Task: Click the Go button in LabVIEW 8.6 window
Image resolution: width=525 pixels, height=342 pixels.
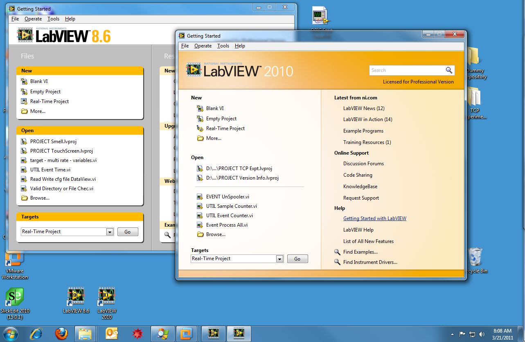Action: click(x=128, y=232)
